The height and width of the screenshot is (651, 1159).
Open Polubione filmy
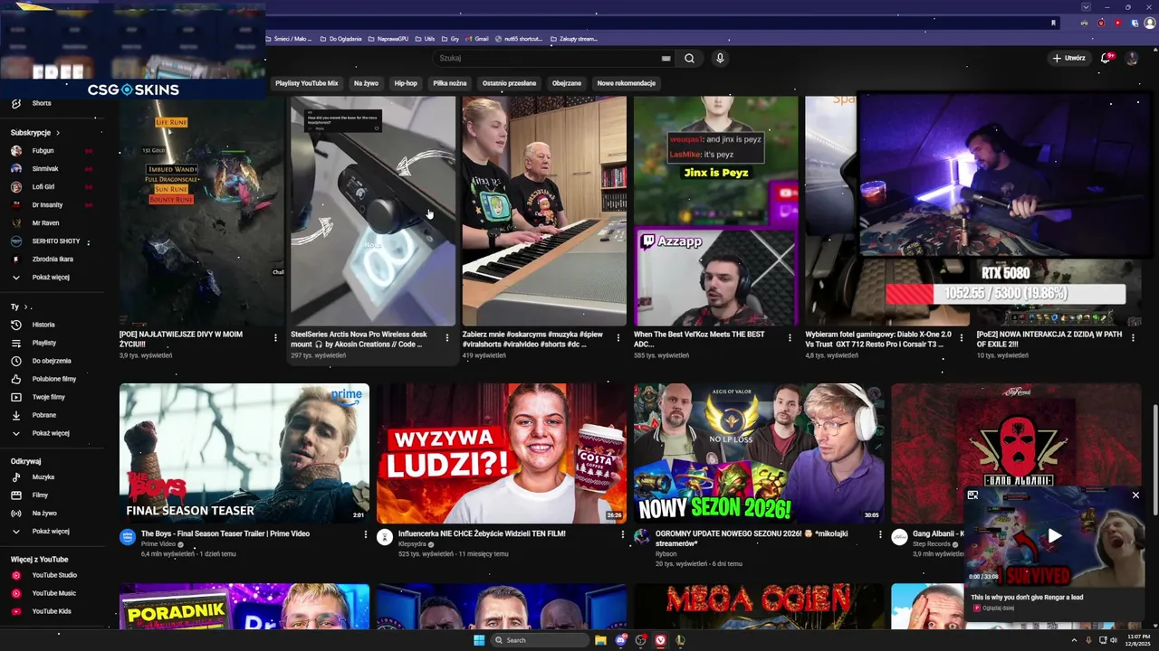click(54, 379)
